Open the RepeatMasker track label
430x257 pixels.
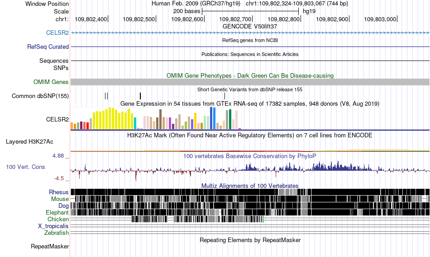[50, 246]
